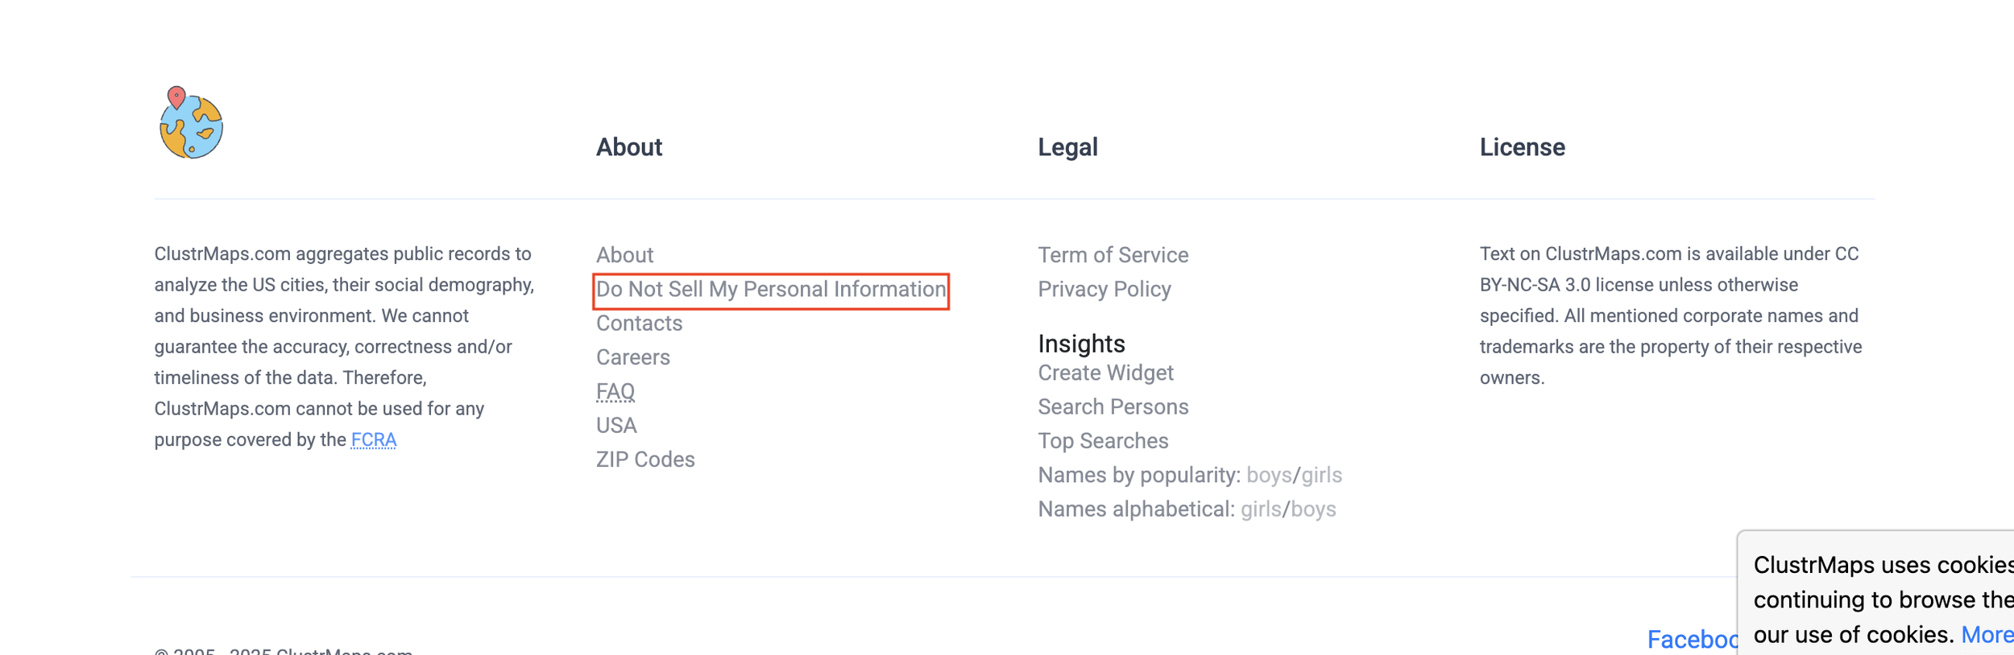This screenshot has height=655, width=2014.
Task: Click the Facebook link in footer
Action: (x=1691, y=640)
